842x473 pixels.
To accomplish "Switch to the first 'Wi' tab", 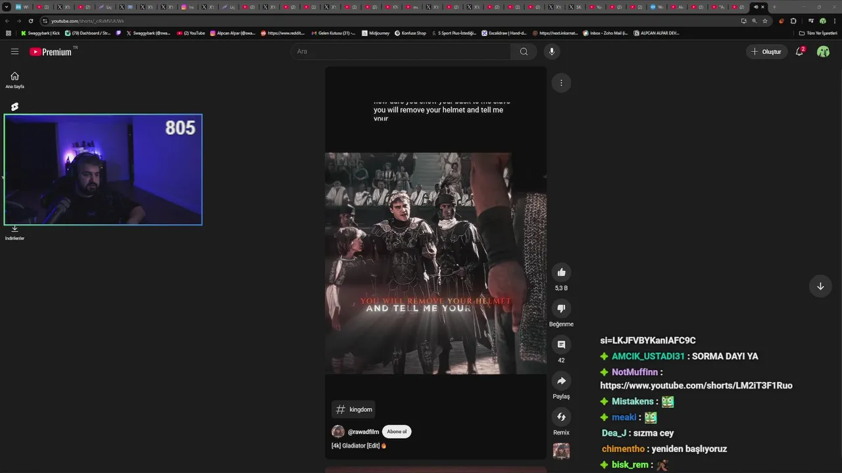I will 22,7.
